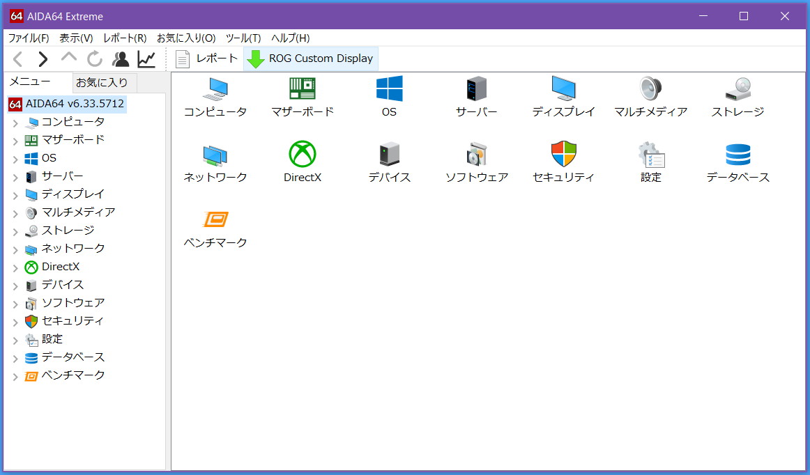The width and height of the screenshot is (810, 475).
Task: Click the refresh toolbar icon
Action: tap(95, 59)
